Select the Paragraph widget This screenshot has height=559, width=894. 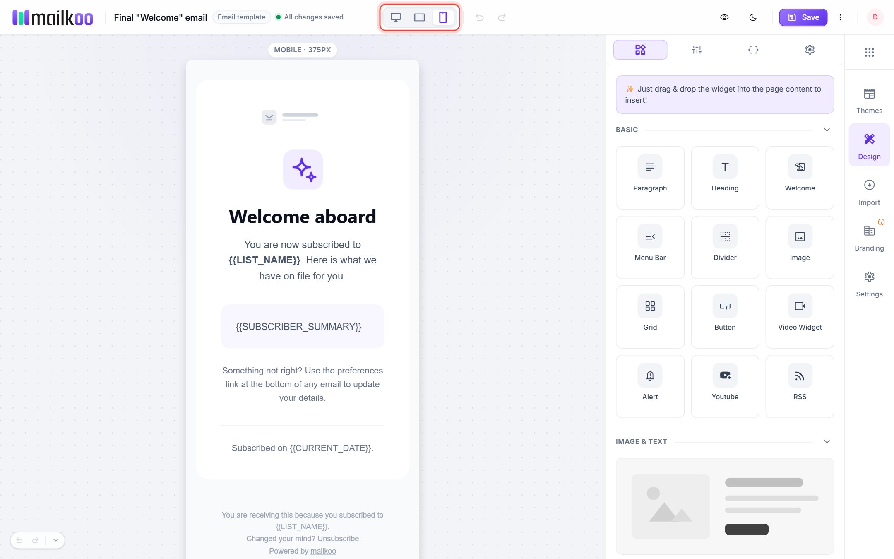pos(650,177)
